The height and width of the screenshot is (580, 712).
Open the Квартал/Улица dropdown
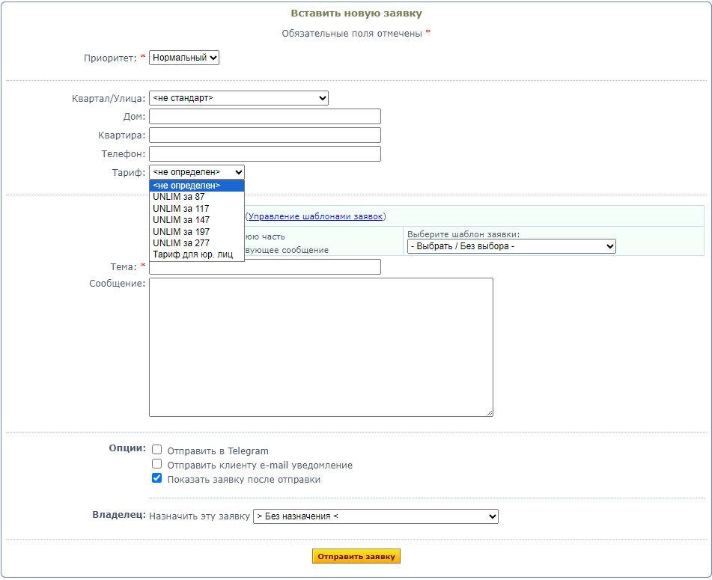tap(238, 98)
